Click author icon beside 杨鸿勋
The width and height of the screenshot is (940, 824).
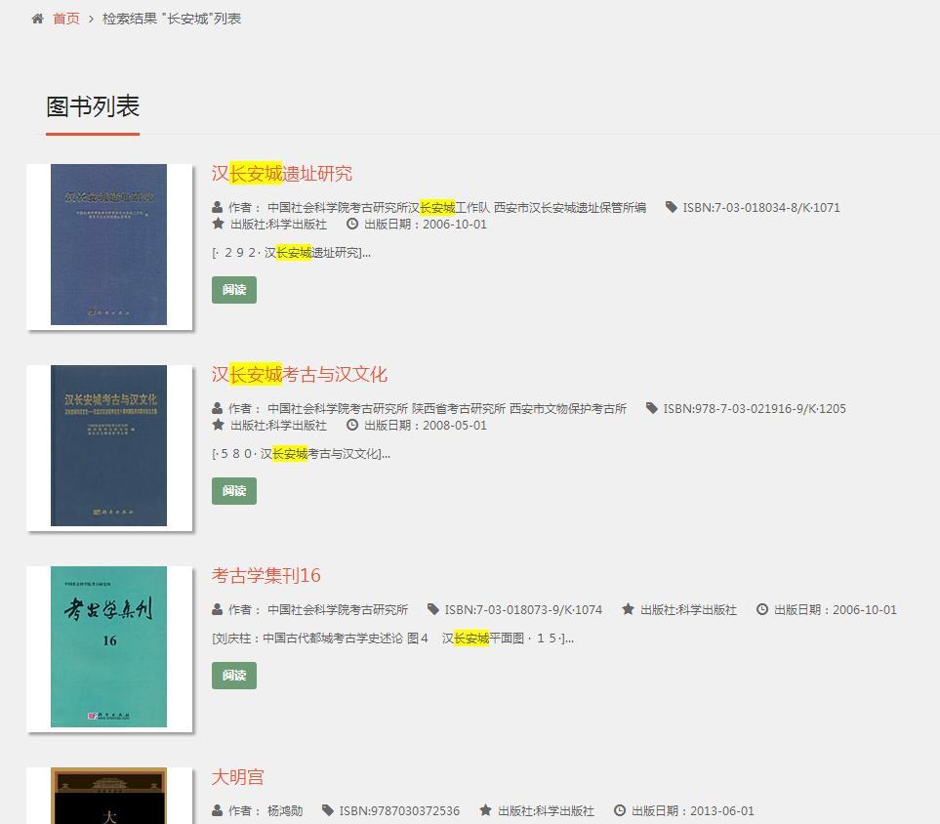coord(217,810)
